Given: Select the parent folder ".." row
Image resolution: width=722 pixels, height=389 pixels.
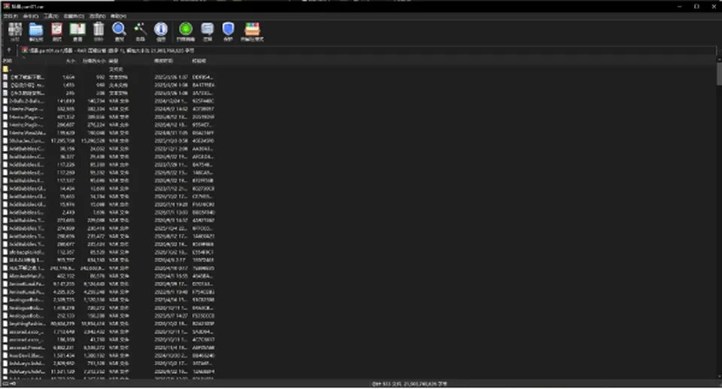Looking at the screenshot, I should point(108,69).
